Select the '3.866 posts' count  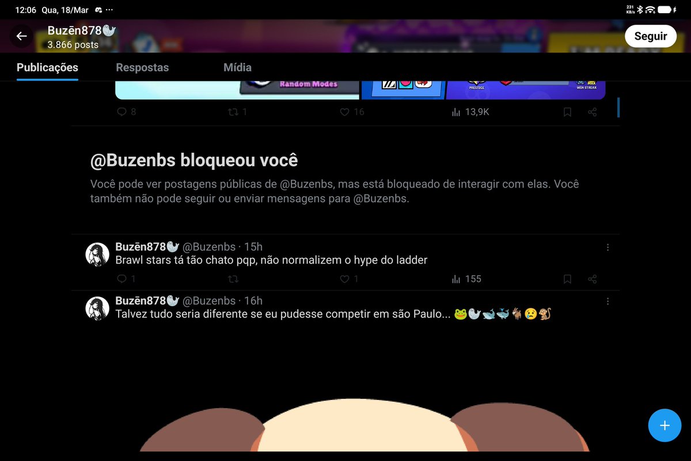click(73, 44)
